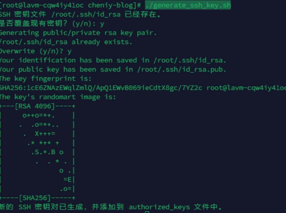
Task: Click the /root/.ssh/id_rsa.pub file path
Action: [x=182, y=69]
